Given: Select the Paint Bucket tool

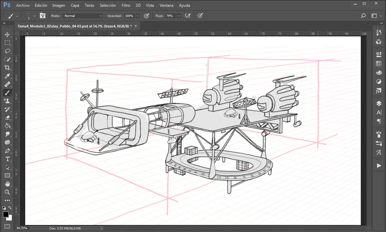Looking at the screenshot, I should tap(7, 126).
